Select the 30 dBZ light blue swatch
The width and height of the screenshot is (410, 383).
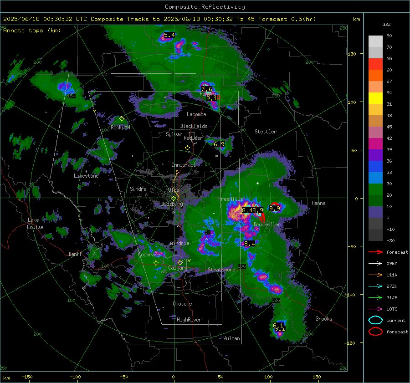click(375, 178)
